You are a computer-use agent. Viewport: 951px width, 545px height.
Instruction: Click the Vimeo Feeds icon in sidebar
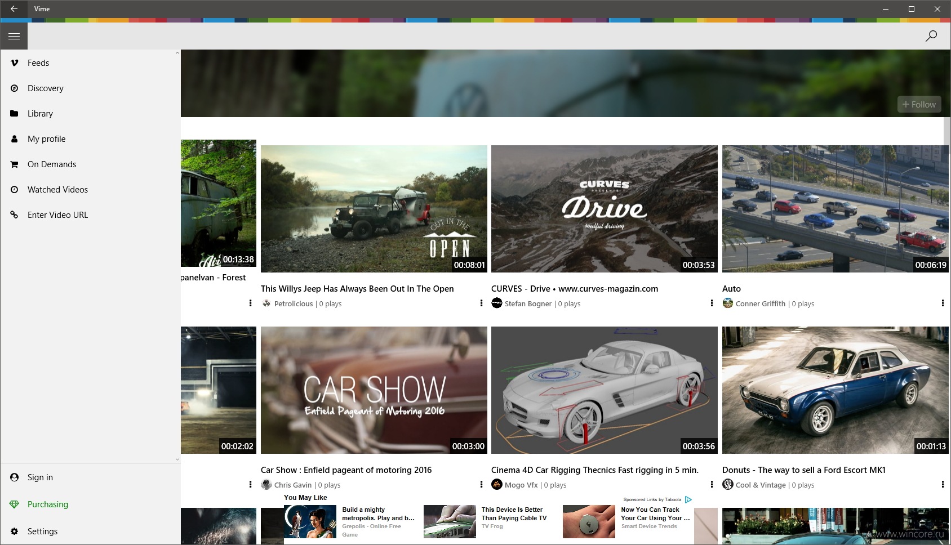pos(15,63)
